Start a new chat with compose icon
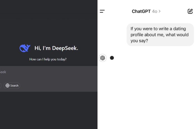Viewport: 195px width, 129px height. pos(190,11)
